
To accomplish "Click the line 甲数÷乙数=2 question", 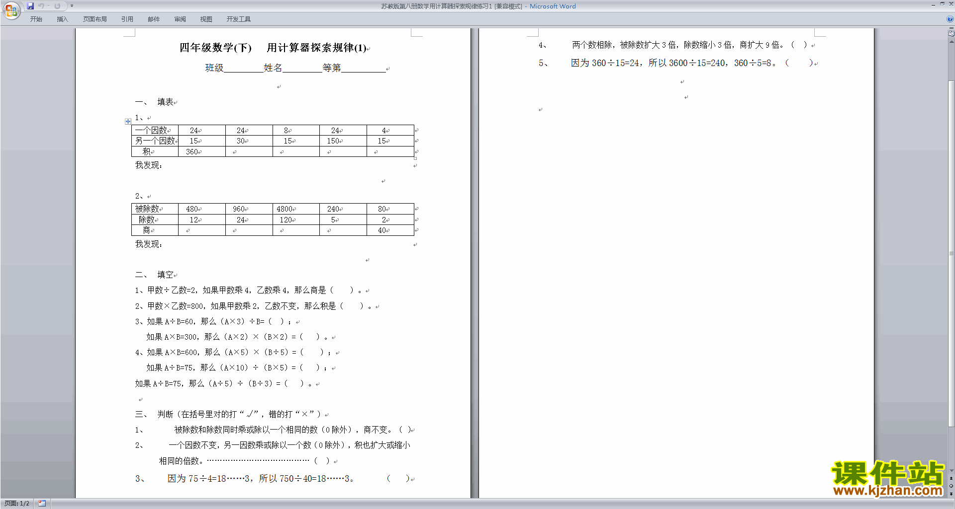I will (x=251, y=290).
